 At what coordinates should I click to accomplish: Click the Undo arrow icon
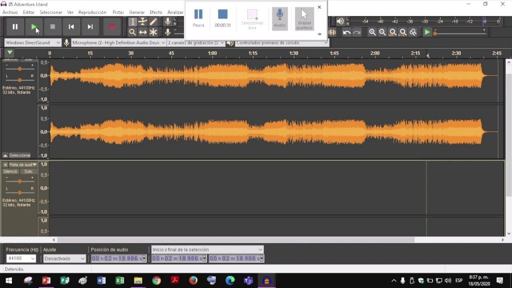click(x=347, y=31)
